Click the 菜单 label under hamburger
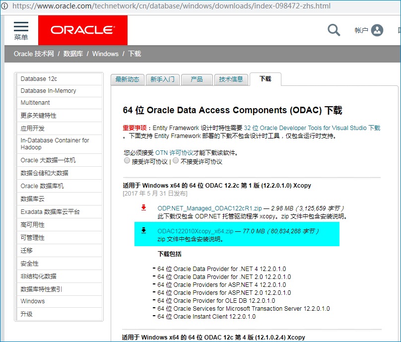This screenshot has width=401, height=342. click(21, 37)
